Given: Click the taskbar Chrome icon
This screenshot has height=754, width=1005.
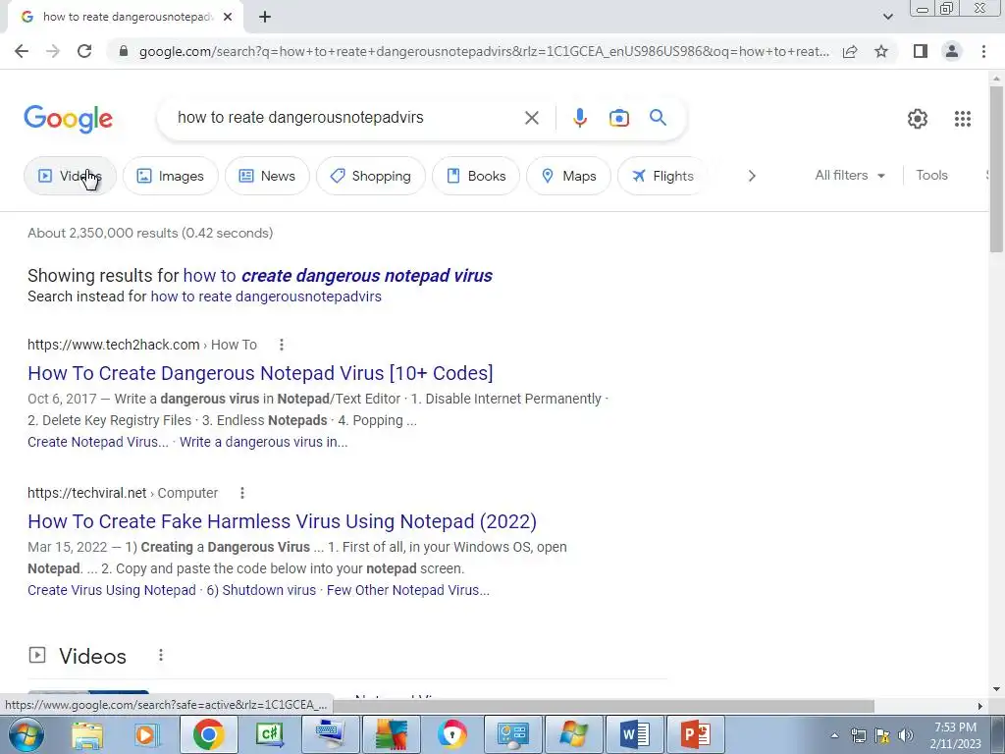Looking at the screenshot, I should (208, 734).
